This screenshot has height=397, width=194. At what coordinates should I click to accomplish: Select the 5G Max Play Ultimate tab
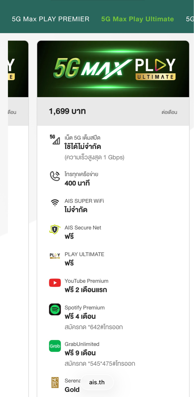[x=137, y=19]
